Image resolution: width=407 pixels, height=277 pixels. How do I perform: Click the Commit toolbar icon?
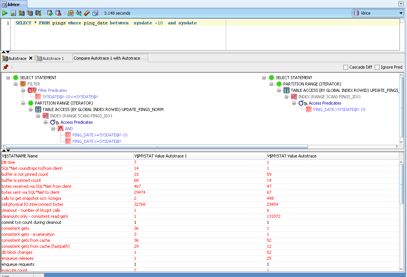[x=50, y=13]
